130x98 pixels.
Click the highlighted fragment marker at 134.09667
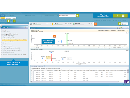(48, 58)
